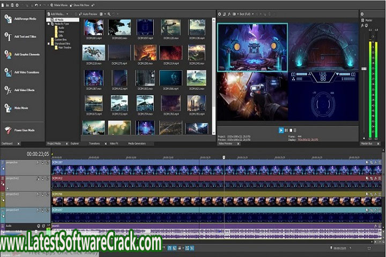Click the media search magnifier icon
Image resolution: width=386 pixels, height=257 pixels.
(x=109, y=14)
